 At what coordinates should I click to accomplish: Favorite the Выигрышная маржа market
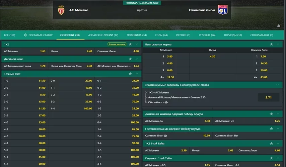271,44
